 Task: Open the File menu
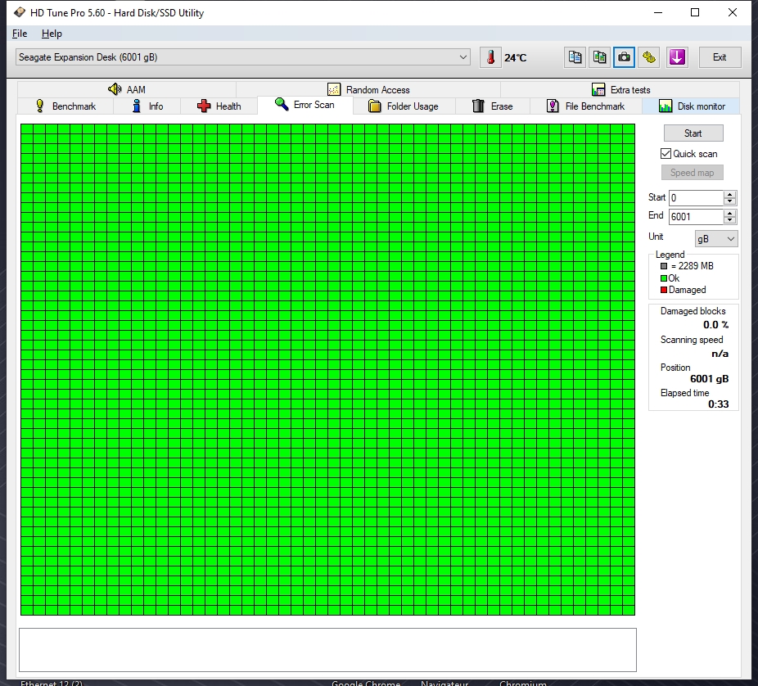20,34
